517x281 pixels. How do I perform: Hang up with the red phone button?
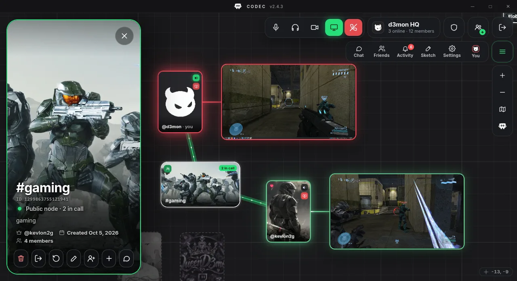353,27
